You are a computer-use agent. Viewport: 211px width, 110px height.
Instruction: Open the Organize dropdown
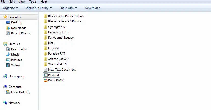point(10,8)
